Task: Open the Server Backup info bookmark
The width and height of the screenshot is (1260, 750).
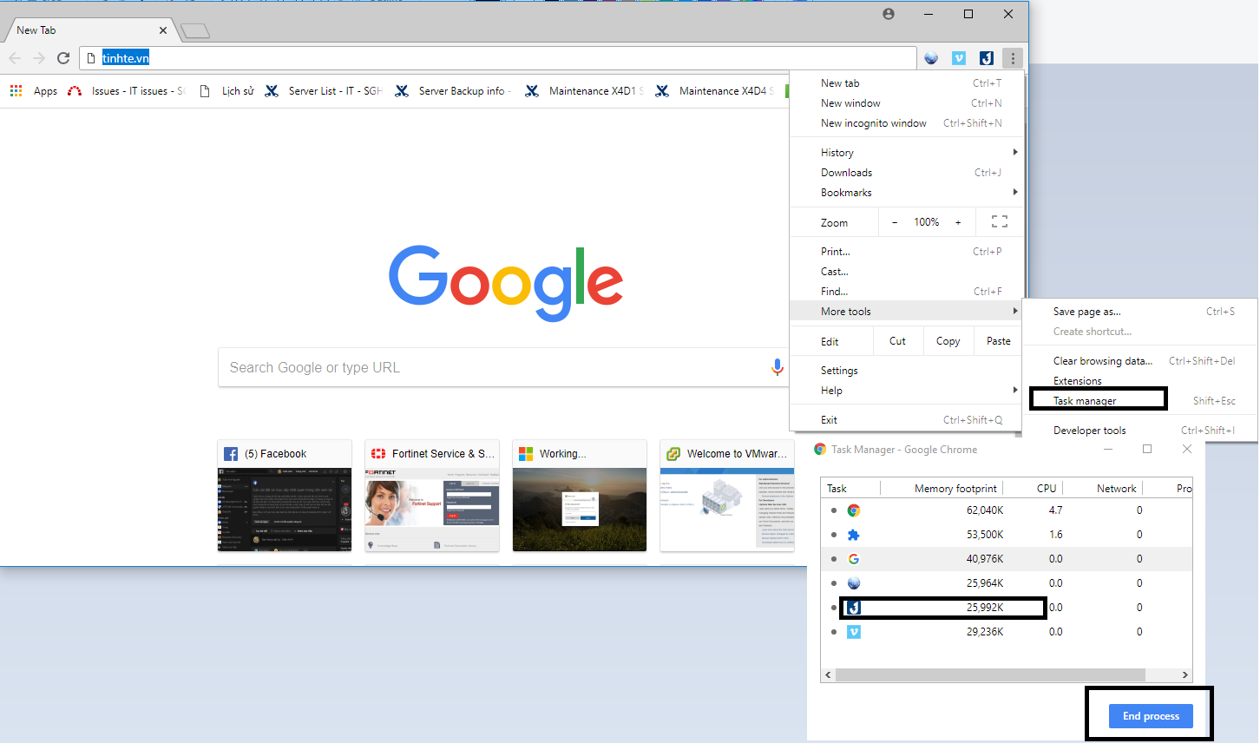Action: [x=453, y=90]
